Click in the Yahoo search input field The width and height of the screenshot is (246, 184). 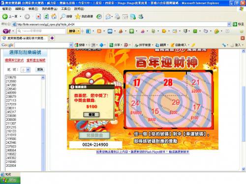pyautogui.click(x=41, y=31)
